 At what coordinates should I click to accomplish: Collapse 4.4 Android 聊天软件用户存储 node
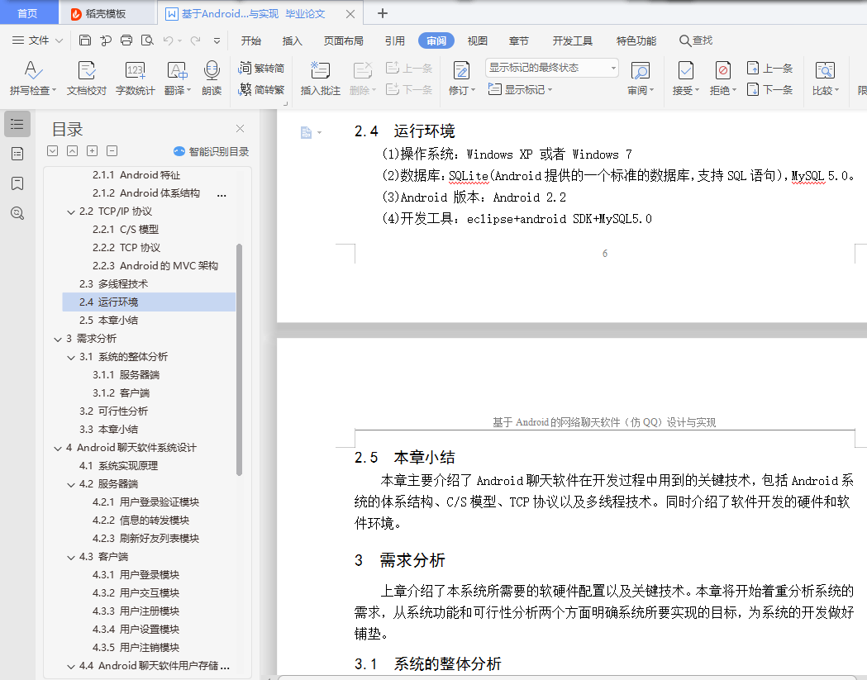tap(71, 667)
